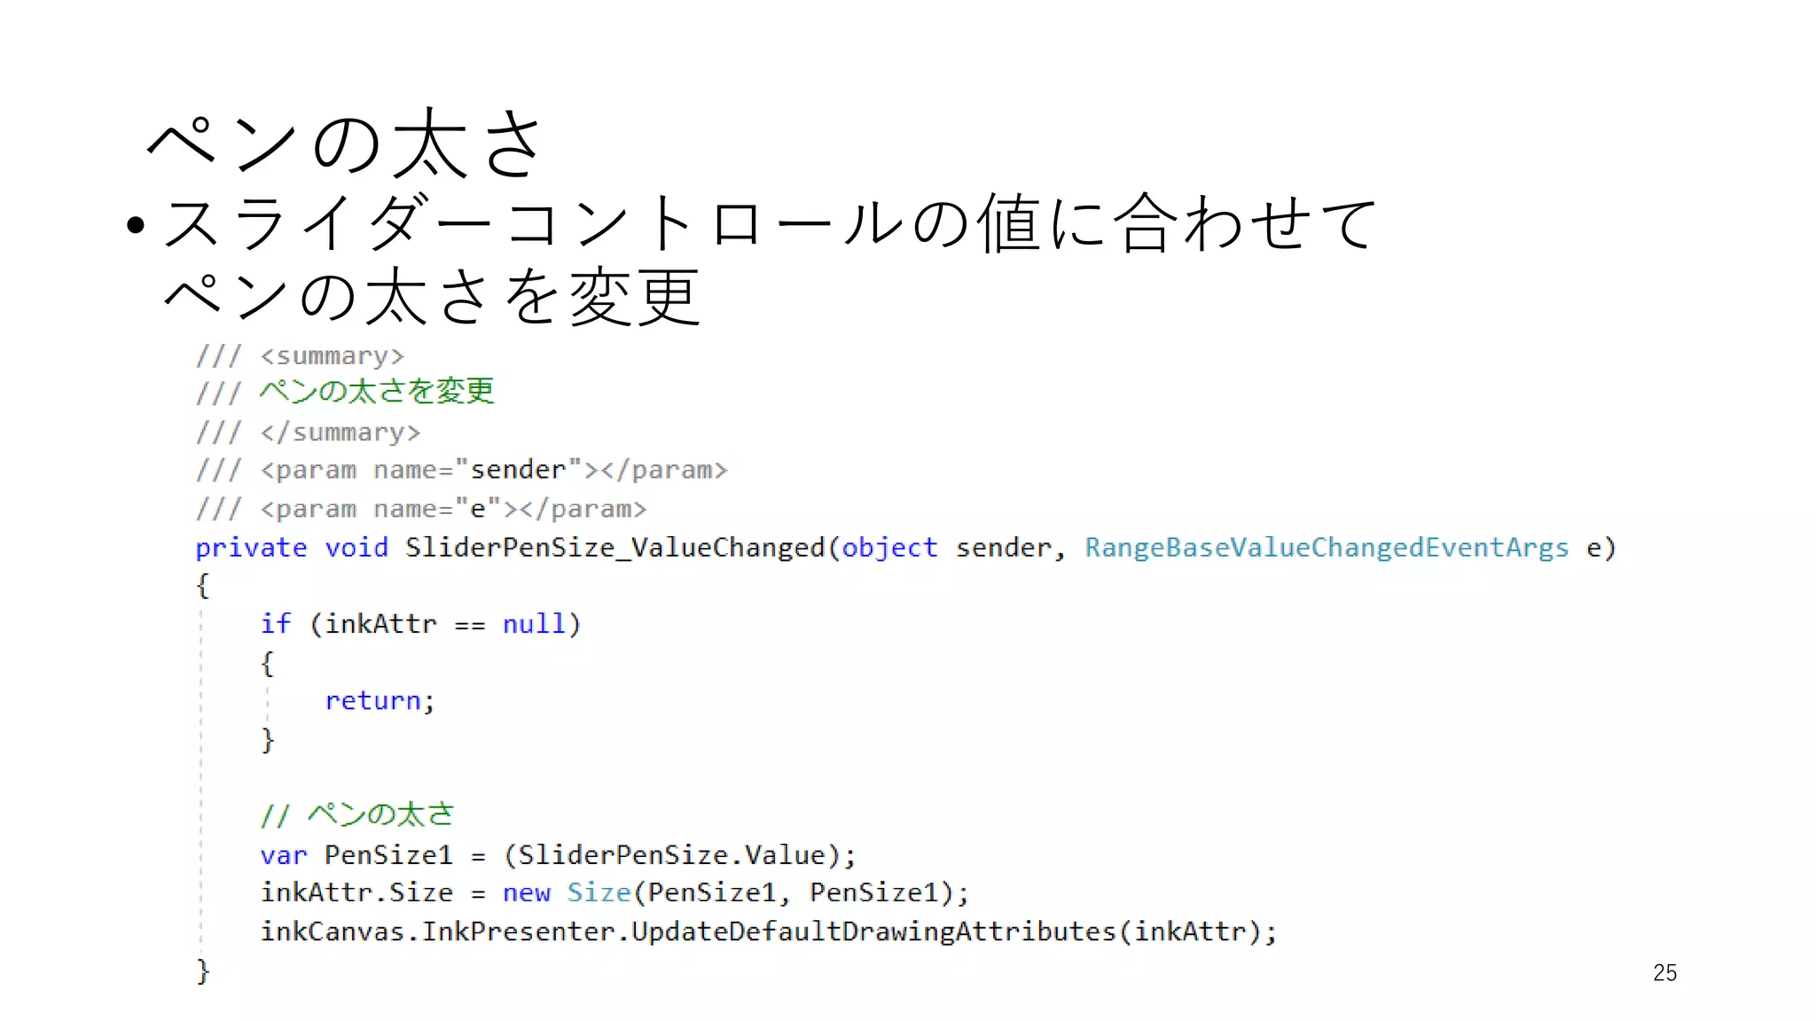This screenshot has height=1021, width=1816.
Task: Click the UpdateDefaultDrawingAttributes call line
Action: click(x=769, y=932)
